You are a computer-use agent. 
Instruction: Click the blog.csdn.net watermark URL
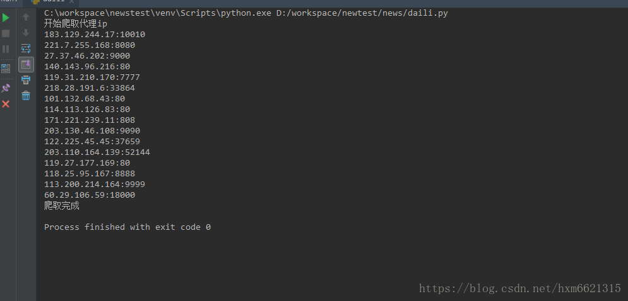[520, 288]
